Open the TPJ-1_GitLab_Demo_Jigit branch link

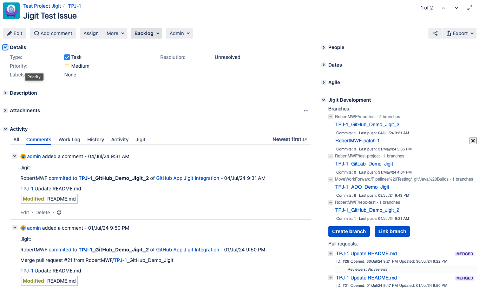point(364,164)
